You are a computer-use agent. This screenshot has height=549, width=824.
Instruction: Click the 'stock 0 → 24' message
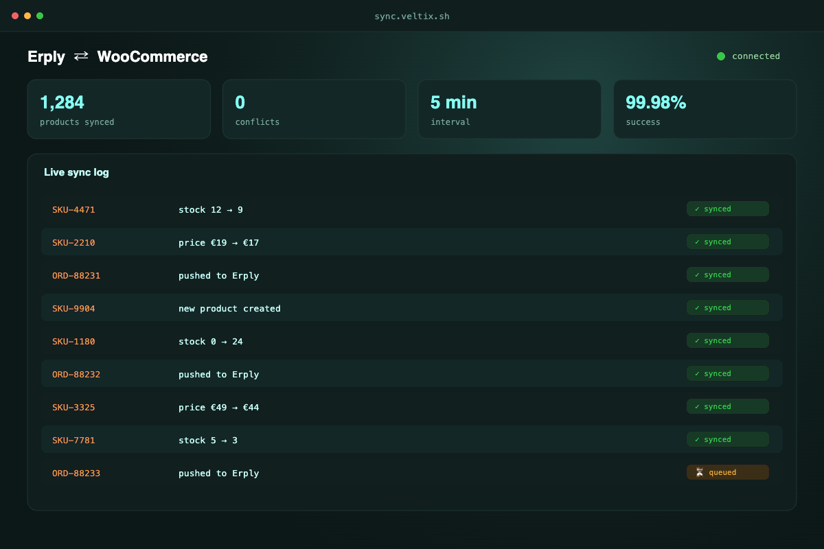pyautogui.click(x=211, y=342)
